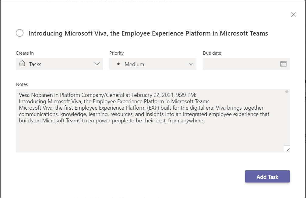Click the Medium priority bullet icon
Image resolution: width=306 pixels, height=198 pixels.
point(118,64)
